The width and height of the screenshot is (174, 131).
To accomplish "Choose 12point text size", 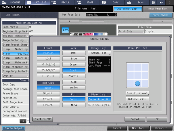I will (x=48, y=99).
